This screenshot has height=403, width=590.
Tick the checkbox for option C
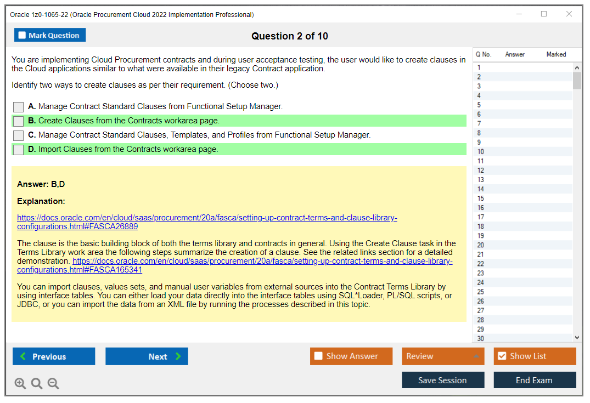pos(18,135)
